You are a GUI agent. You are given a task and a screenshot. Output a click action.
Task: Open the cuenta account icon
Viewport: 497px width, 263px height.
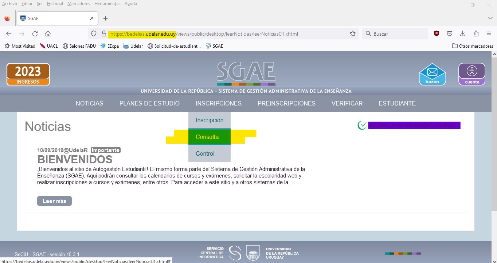472,74
